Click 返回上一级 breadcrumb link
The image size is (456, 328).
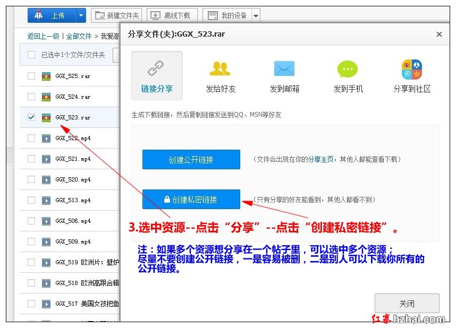tap(44, 36)
